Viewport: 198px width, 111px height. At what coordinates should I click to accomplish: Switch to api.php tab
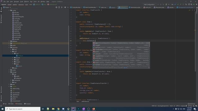click(x=170, y=7)
